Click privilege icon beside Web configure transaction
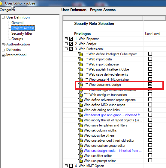 point(80,94)
